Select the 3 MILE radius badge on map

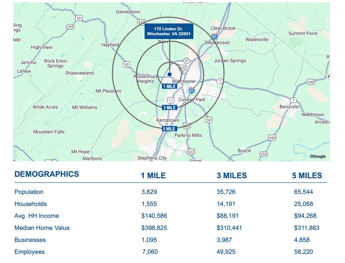click(x=169, y=108)
